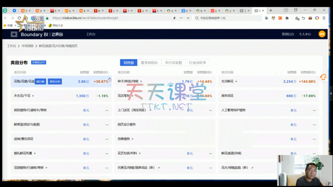Click the briefcase toolbar icon
This screenshot has height=187, width=333.
pos(310,18)
